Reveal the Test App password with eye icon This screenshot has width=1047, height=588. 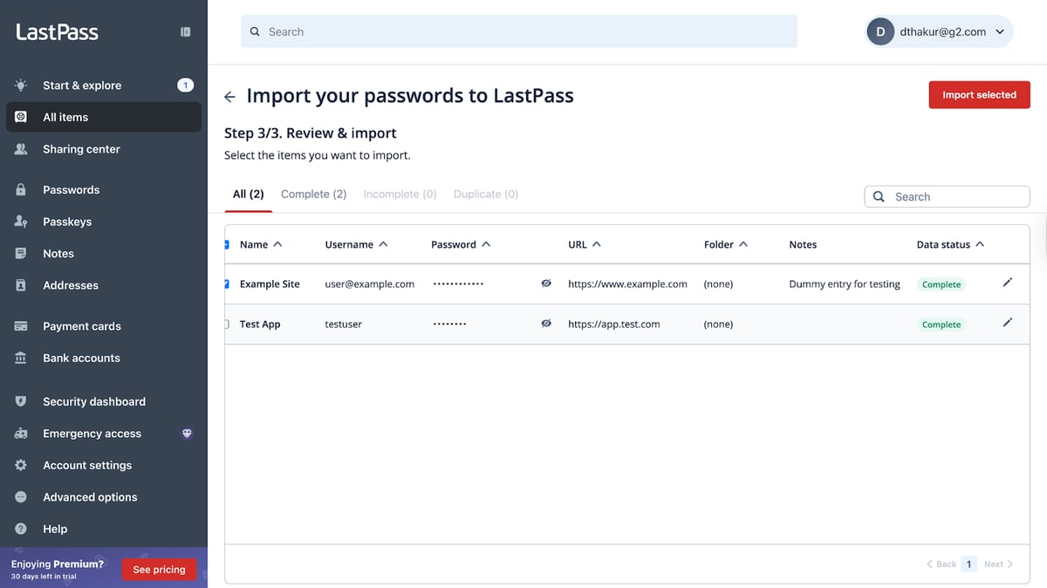[x=546, y=324]
